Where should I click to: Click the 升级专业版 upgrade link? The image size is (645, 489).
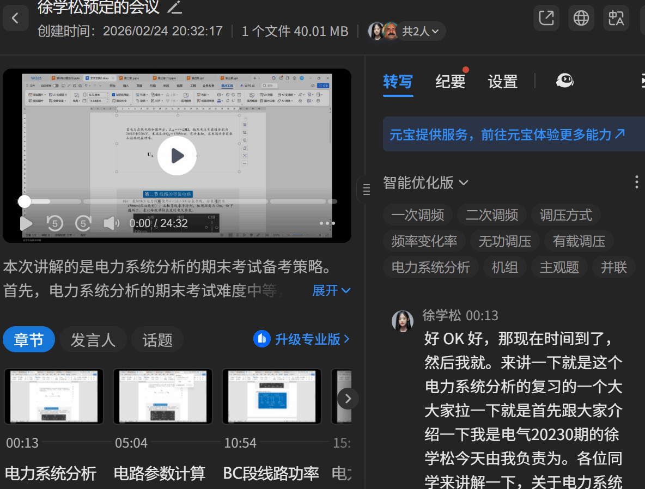coord(302,339)
